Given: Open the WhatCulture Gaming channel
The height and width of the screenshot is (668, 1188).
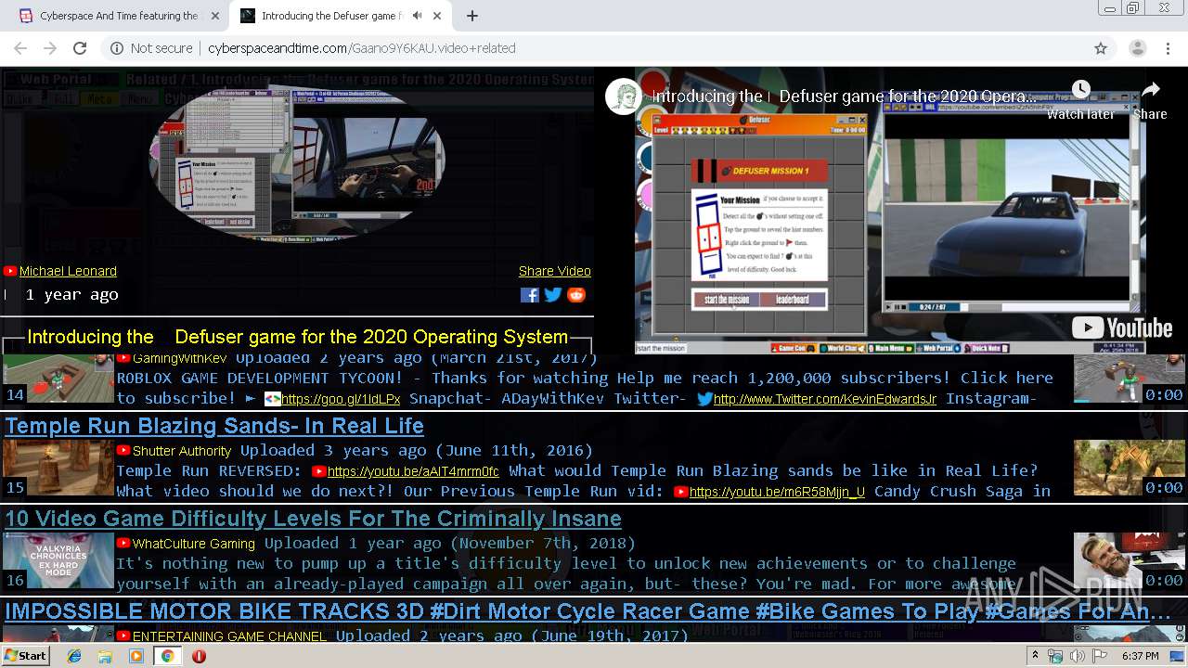Looking at the screenshot, I should tap(194, 544).
